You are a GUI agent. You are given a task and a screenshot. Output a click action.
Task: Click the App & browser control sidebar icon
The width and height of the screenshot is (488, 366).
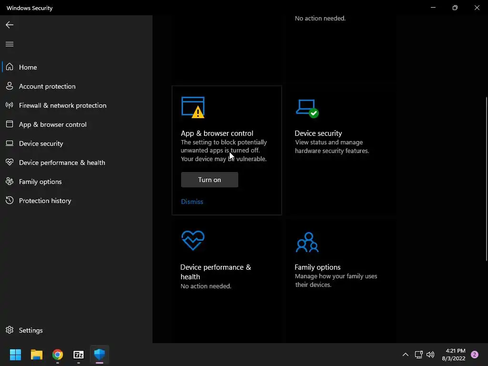click(x=10, y=124)
